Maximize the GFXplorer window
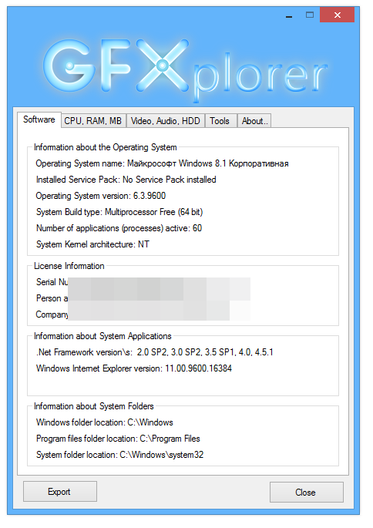 point(309,15)
